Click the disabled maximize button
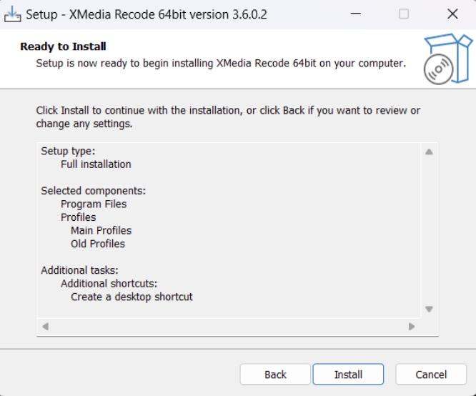Image resolution: width=476 pixels, height=396 pixels. coord(403,14)
